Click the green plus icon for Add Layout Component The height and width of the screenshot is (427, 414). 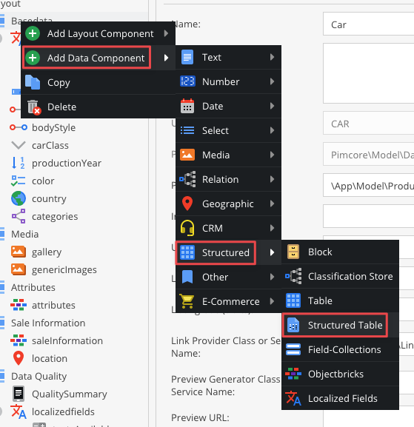pyautogui.click(x=33, y=33)
